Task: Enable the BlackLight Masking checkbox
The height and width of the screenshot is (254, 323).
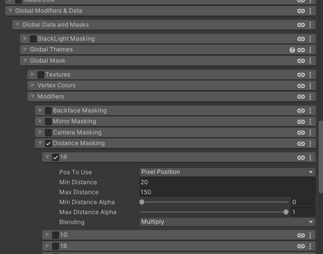Action: (33, 39)
